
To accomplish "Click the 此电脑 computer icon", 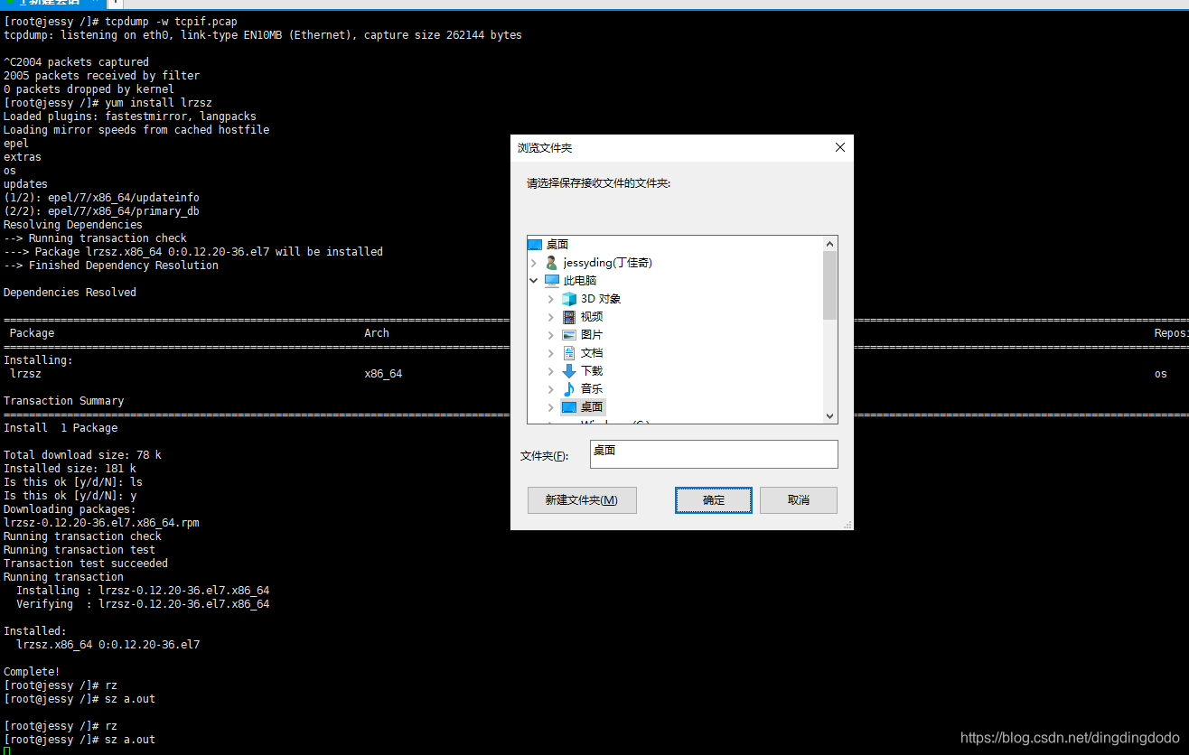I will 551,281.
